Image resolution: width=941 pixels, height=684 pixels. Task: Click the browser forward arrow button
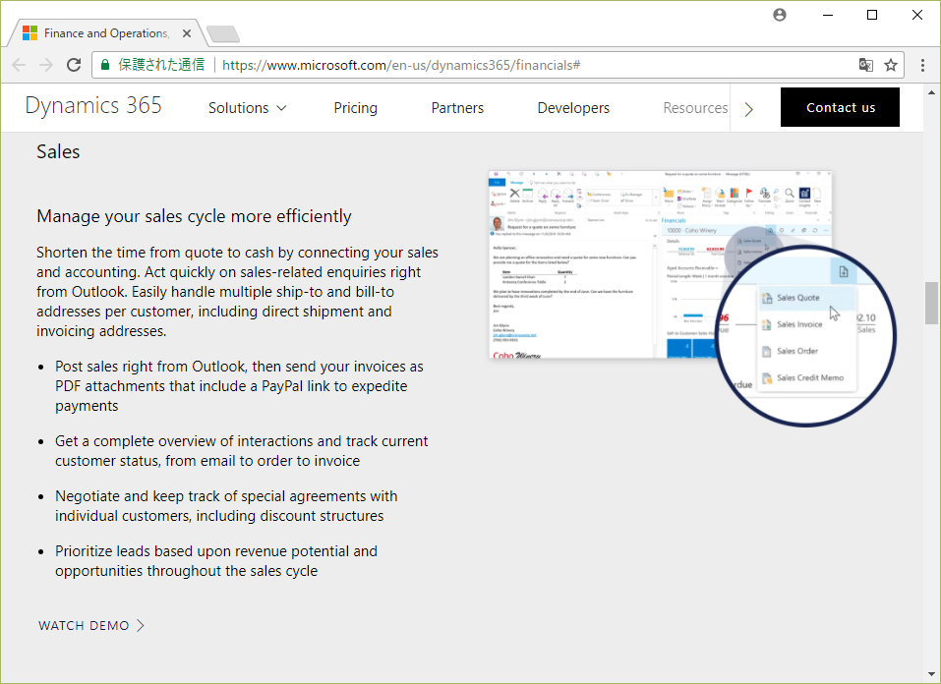click(x=46, y=65)
